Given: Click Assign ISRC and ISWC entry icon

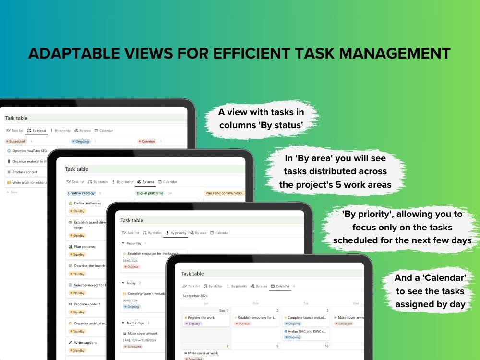Looking at the screenshot, I should coord(286,331).
